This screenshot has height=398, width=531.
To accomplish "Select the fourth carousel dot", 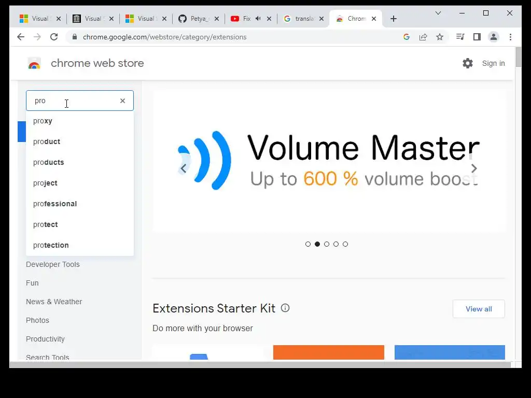I will (336, 244).
